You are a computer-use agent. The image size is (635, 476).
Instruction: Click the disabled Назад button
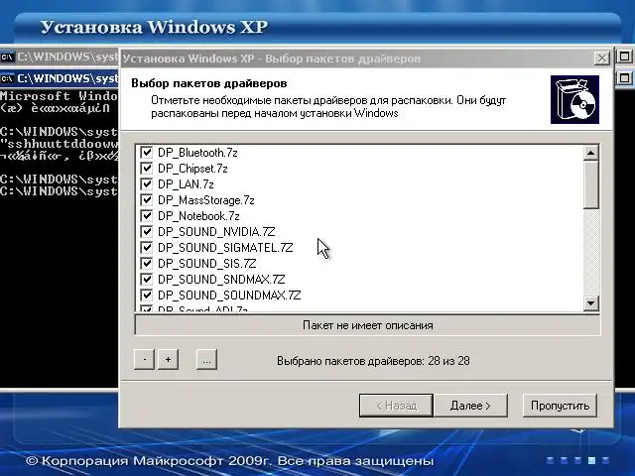pyautogui.click(x=397, y=406)
